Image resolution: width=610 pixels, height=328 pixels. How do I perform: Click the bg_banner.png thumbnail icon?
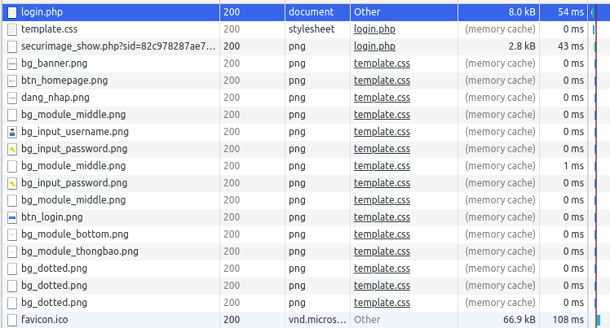click(x=12, y=63)
